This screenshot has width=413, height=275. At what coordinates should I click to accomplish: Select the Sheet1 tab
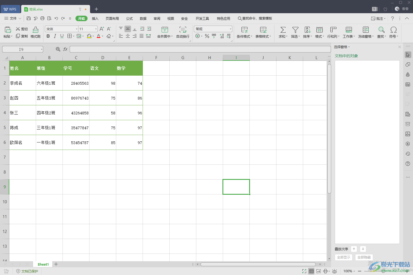tap(43, 264)
